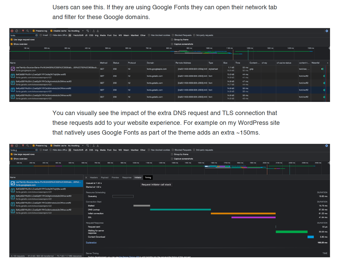Toggle the filter funnel in upper DevTools panel

(23, 31)
